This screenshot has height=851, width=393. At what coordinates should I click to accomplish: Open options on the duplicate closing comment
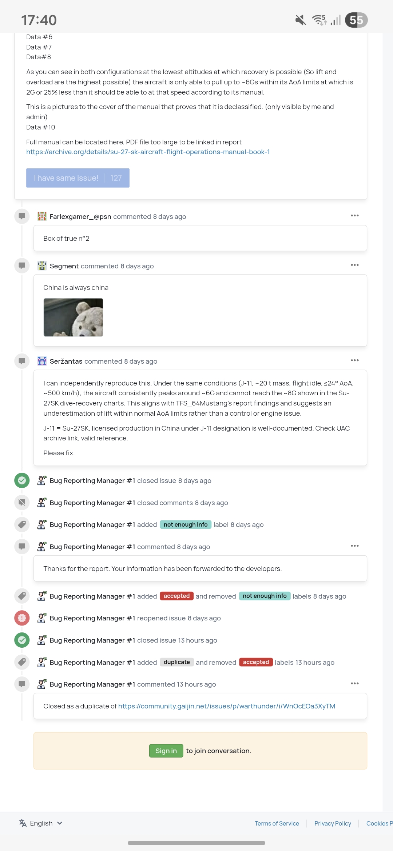pos(354,683)
